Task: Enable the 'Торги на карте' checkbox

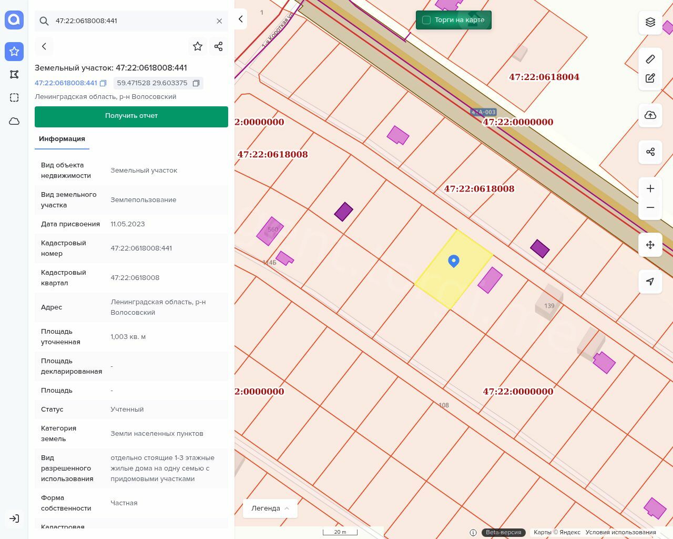Action: pos(426,20)
